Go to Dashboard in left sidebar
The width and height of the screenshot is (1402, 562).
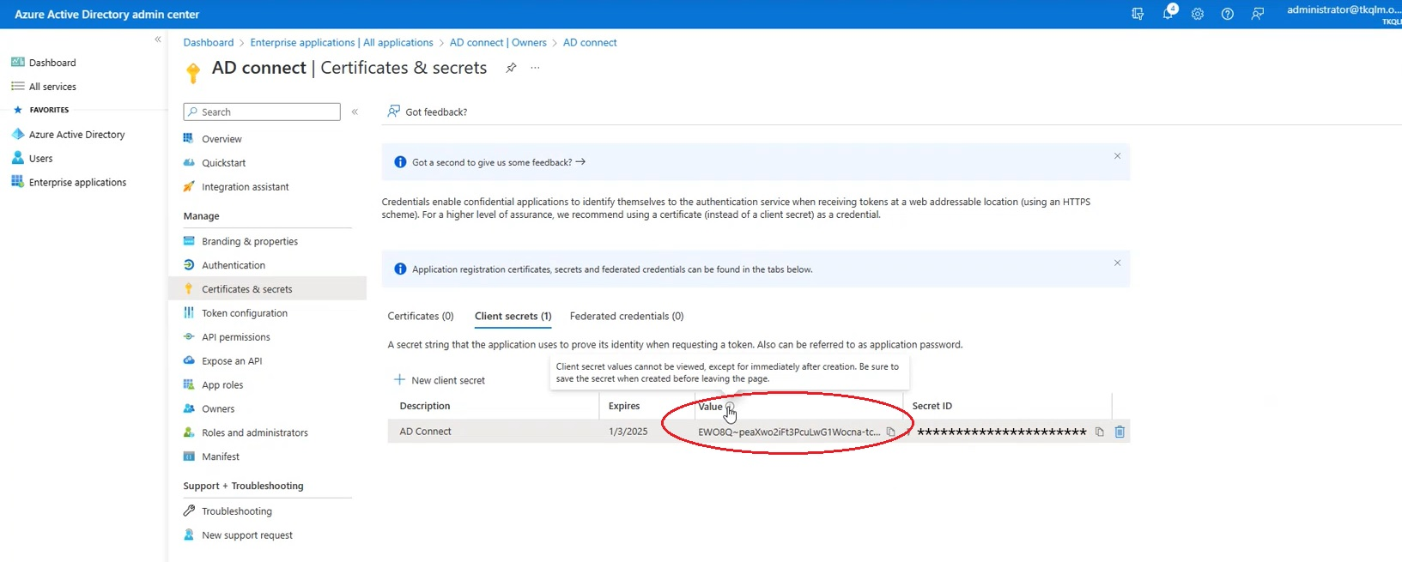tap(52, 63)
